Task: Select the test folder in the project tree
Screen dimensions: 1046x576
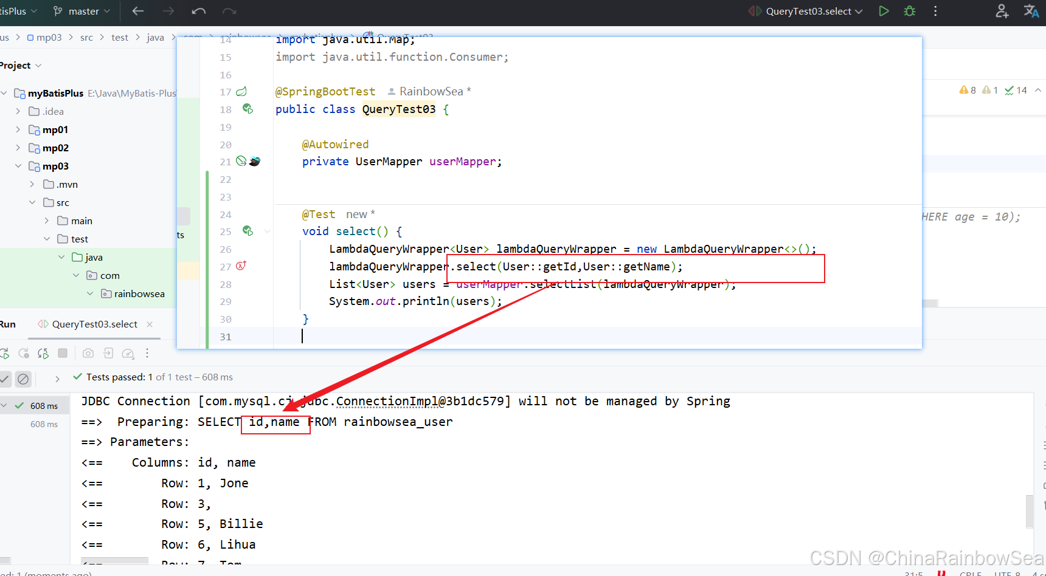Action: click(x=72, y=239)
